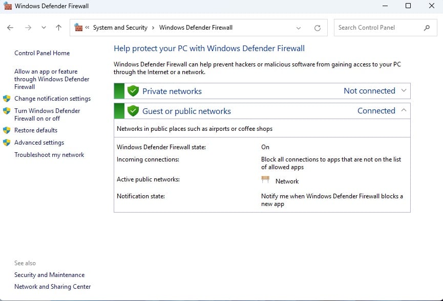This screenshot has height=301, width=443.
Task: Click green shield icon for Private networks
Action: [x=133, y=91]
